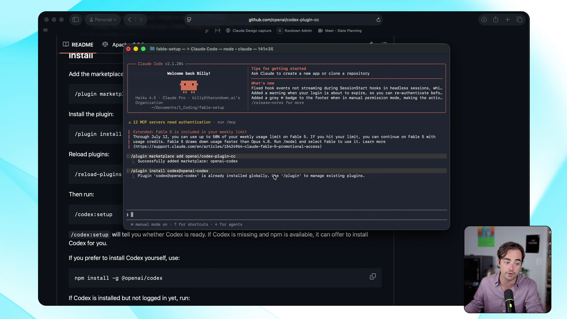The width and height of the screenshot is (567, 319).
Task: Click 'Claude Code v2.1.204' version label
Action: pyautogui.click(x=160, y=64)
